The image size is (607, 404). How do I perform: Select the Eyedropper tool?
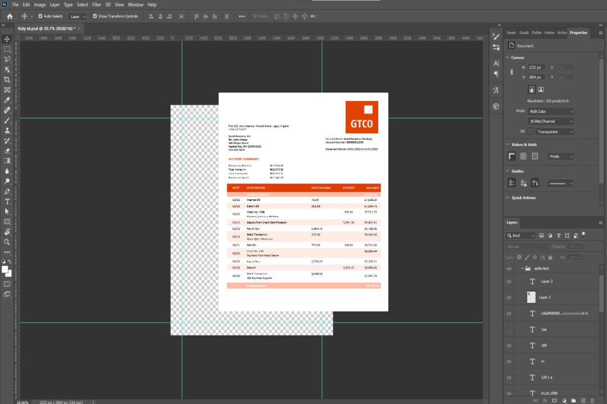pyautogui.click(x=7, y=100)
